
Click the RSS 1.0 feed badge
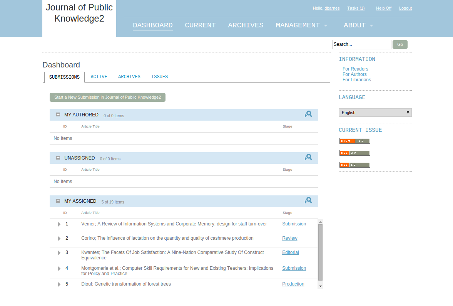pos(354,165)
